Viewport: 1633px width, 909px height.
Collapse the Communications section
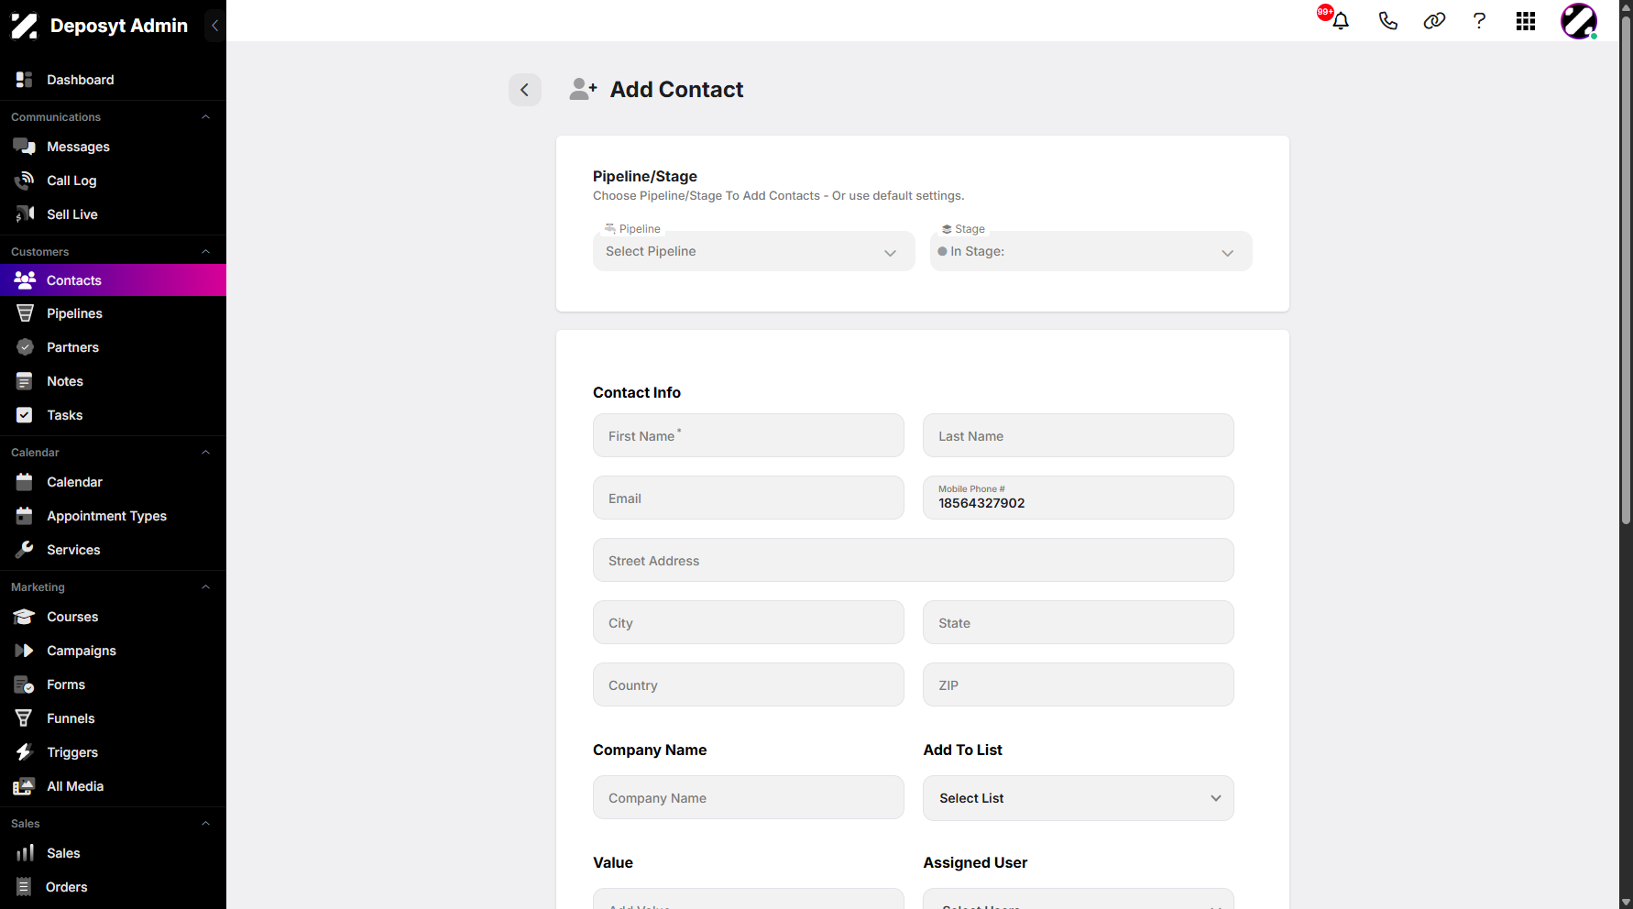point(206,117)
